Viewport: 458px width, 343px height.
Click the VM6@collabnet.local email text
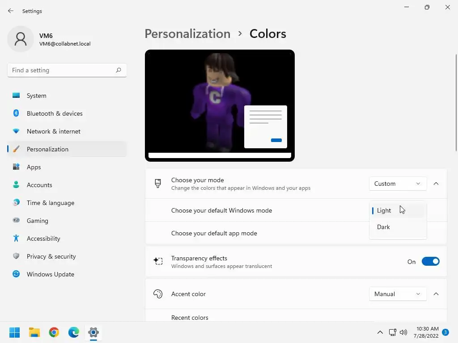point(65,44)
